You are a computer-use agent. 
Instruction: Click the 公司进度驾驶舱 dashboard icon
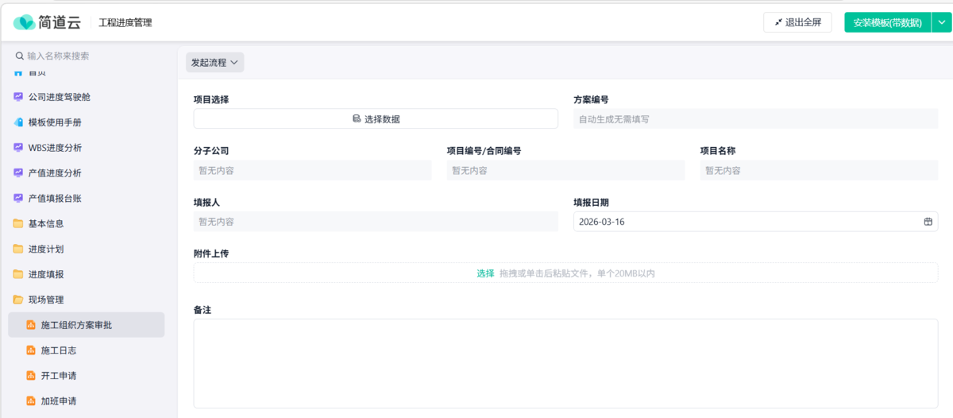(x=18, y=97)
